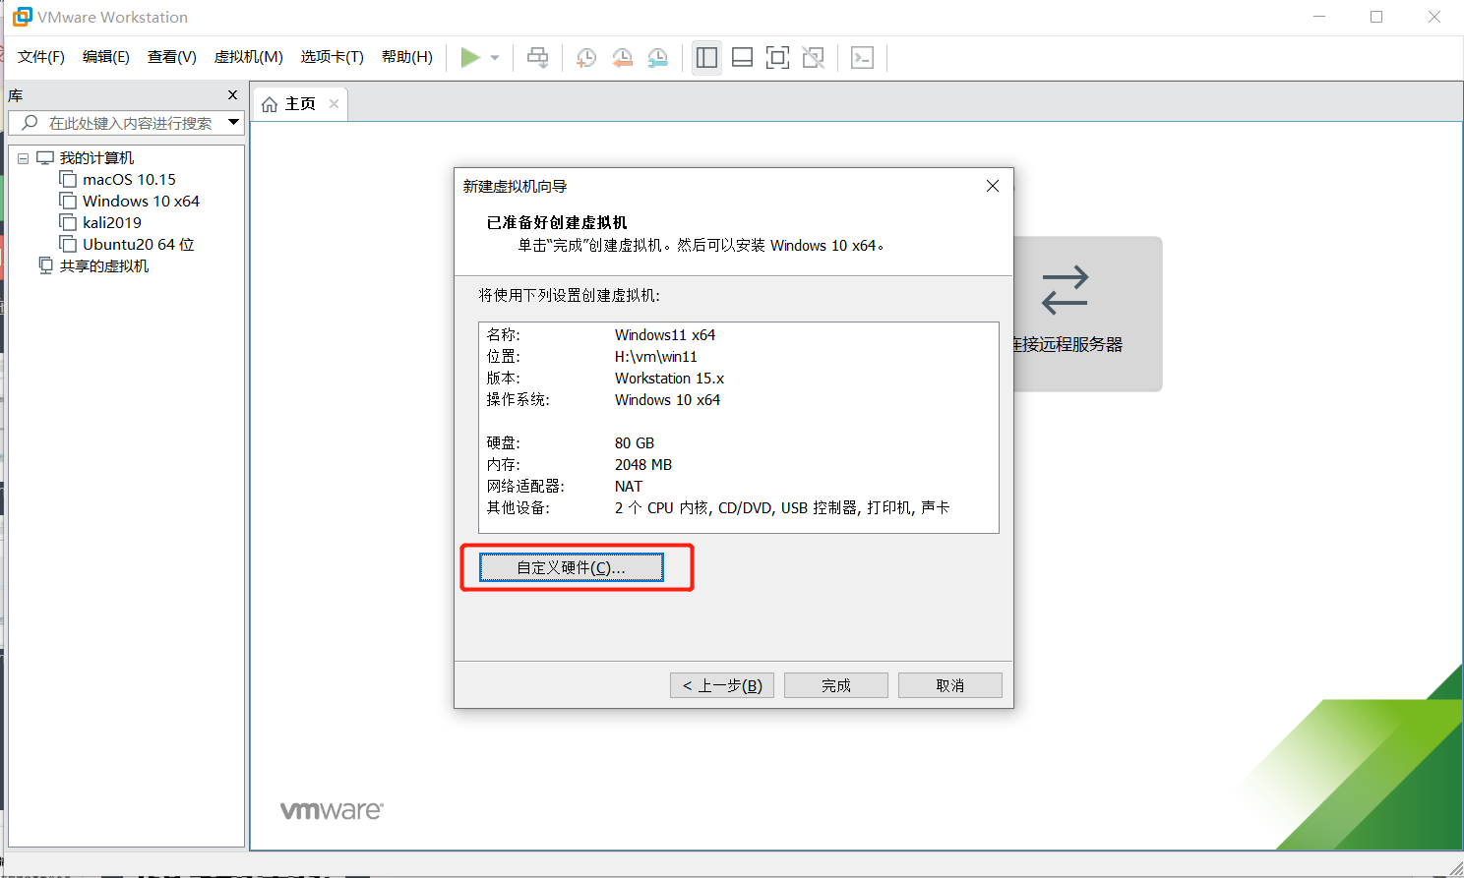Close the 新建虚拟机向导 dialog

(x=993, y=186)
